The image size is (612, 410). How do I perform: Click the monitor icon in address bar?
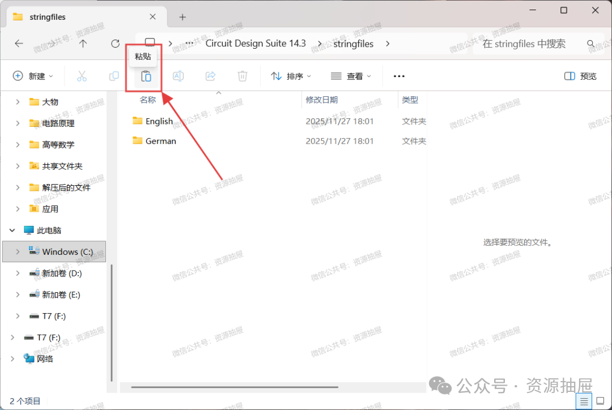(x=150, y=42)
